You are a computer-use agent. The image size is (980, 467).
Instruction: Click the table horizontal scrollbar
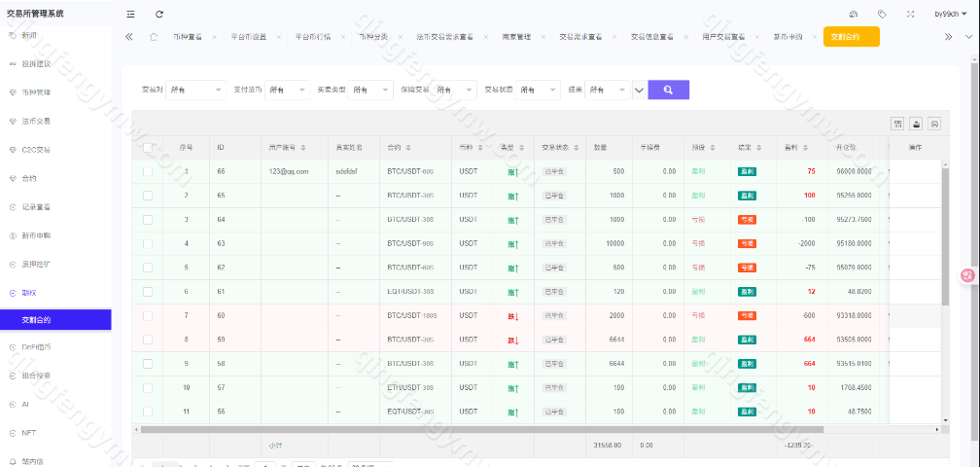(482, 429)
